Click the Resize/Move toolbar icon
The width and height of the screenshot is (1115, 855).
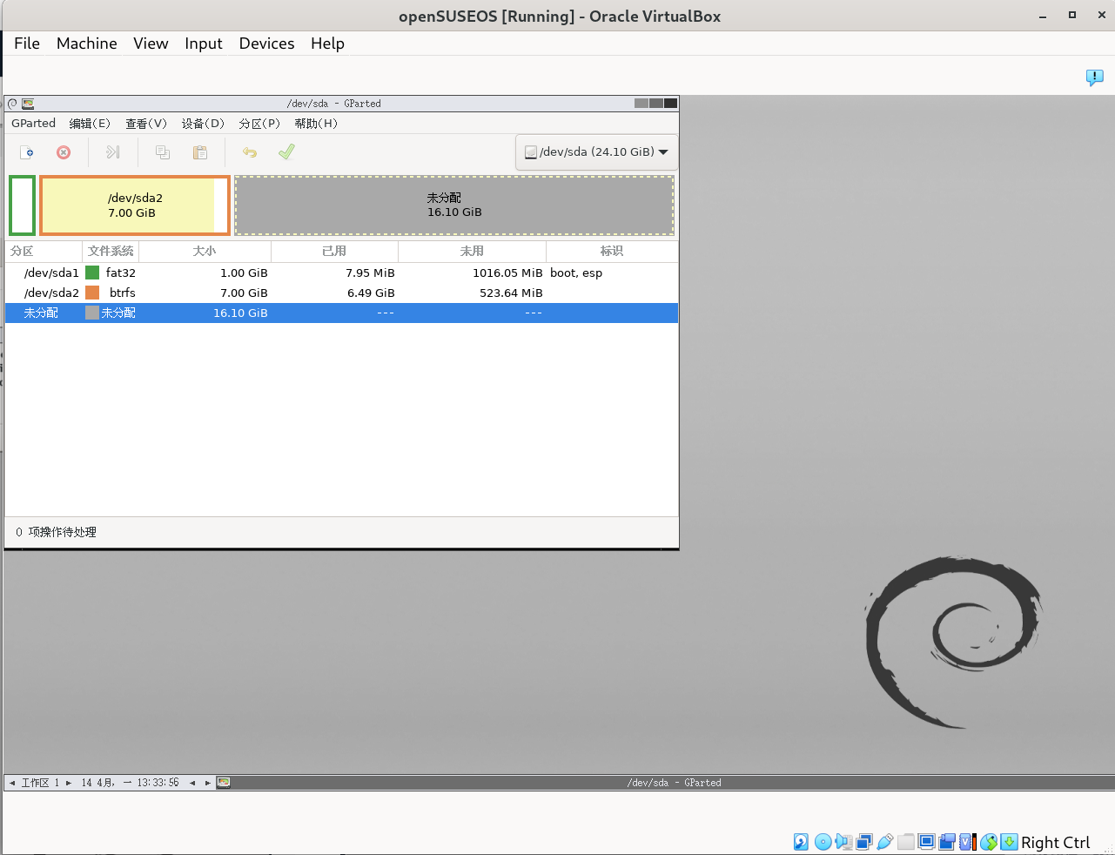point(113,152)
